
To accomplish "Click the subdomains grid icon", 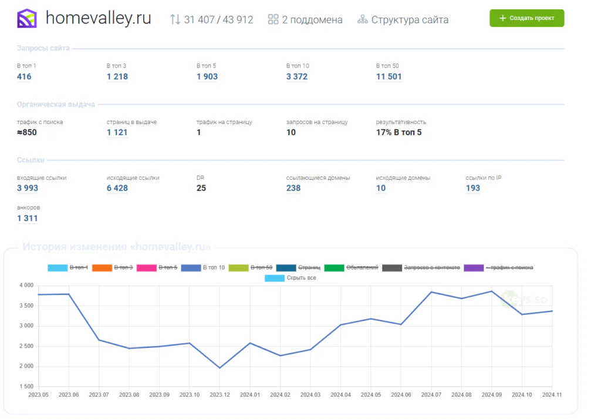I will [274, 19].
